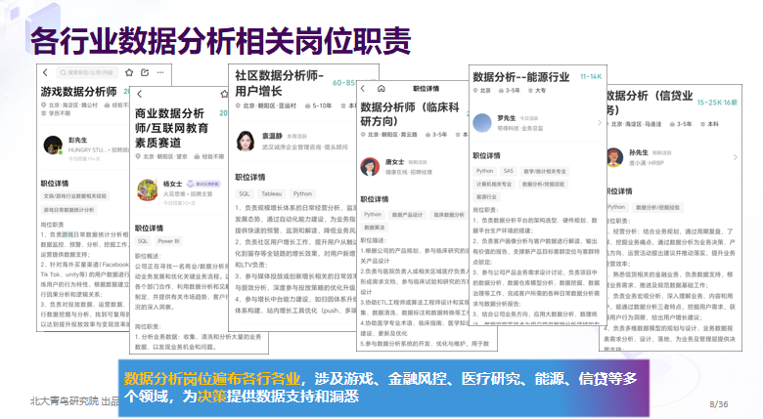Image resolution: width=763 pixels, height=419 pixels.
Task: Click the search field on the 游戏数据分析师 card
Action: tap(87, 72)
